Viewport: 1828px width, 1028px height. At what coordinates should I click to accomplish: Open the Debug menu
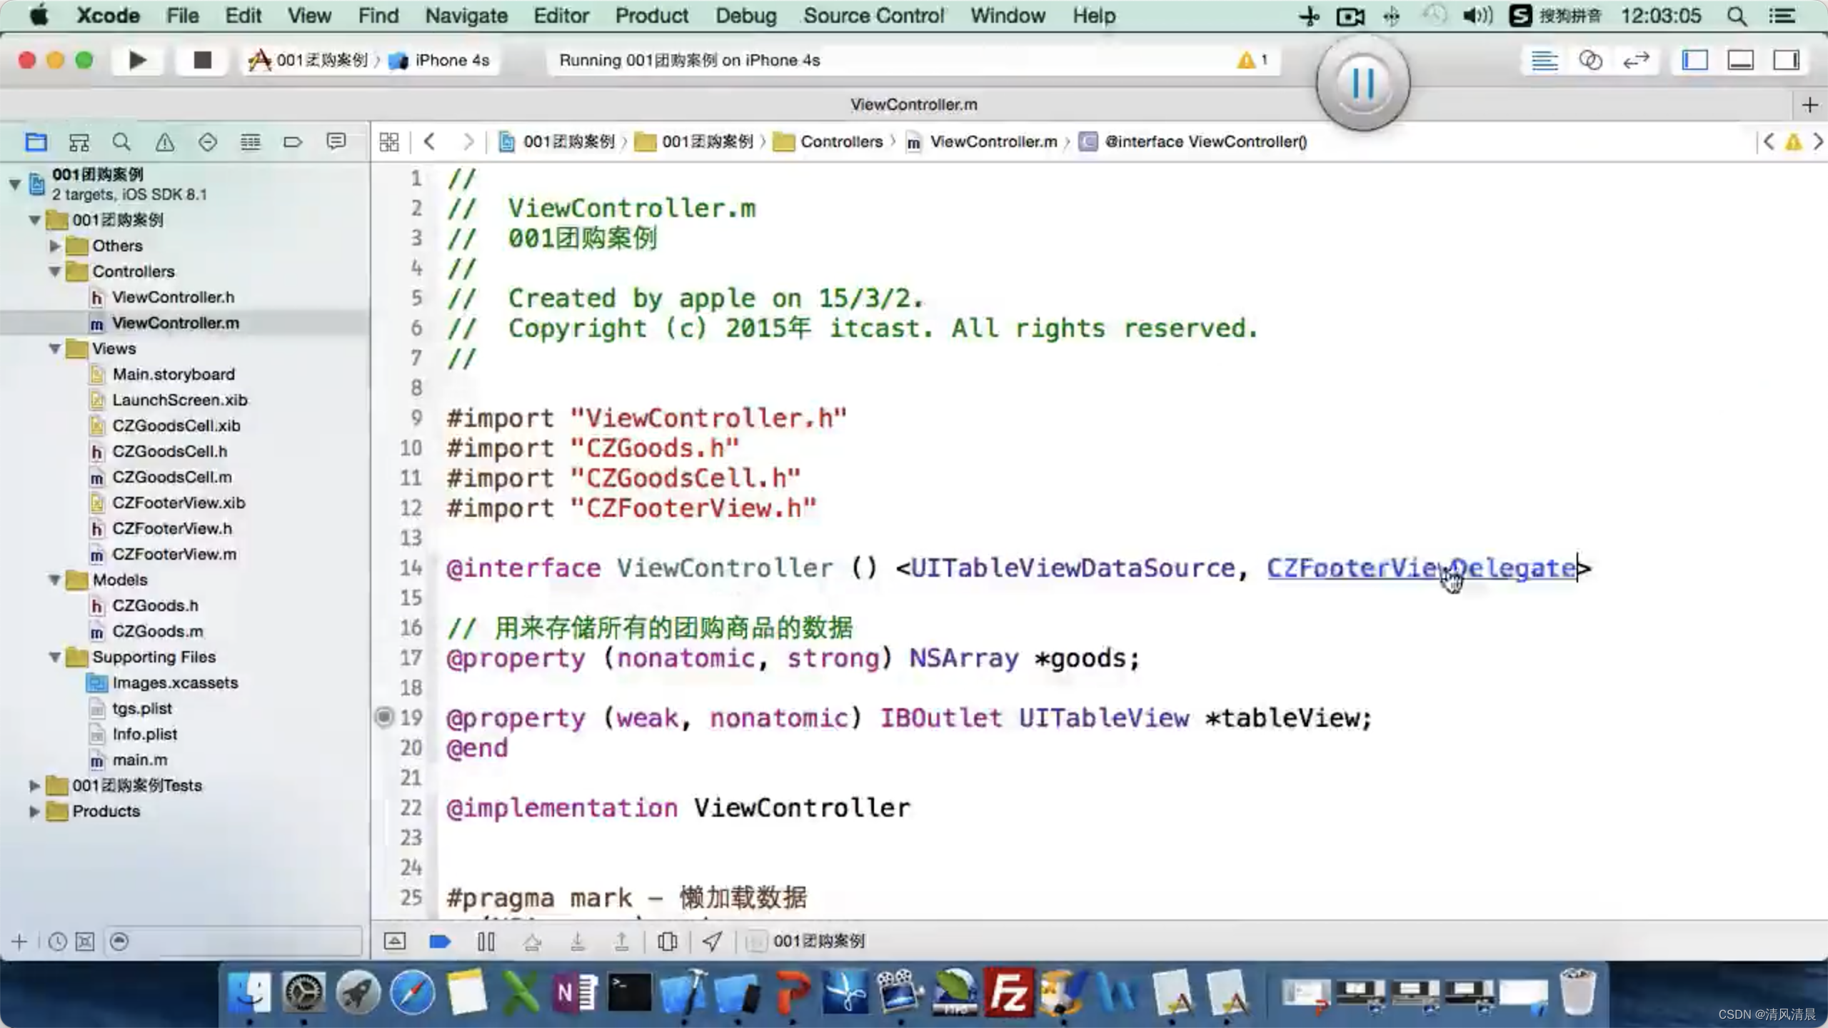(x=745, y=16)
